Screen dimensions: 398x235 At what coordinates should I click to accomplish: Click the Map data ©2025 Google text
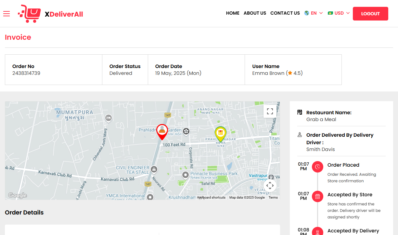(247, 198)
